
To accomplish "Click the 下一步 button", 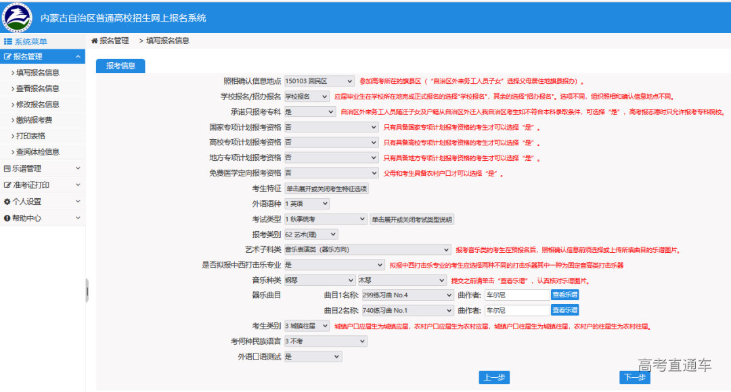I will (x=634, y=378).
